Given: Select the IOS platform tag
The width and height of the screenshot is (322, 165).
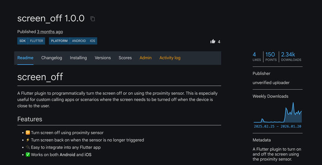Looking at the screenshot, I should pyautogui.click(x=93, y=41).
